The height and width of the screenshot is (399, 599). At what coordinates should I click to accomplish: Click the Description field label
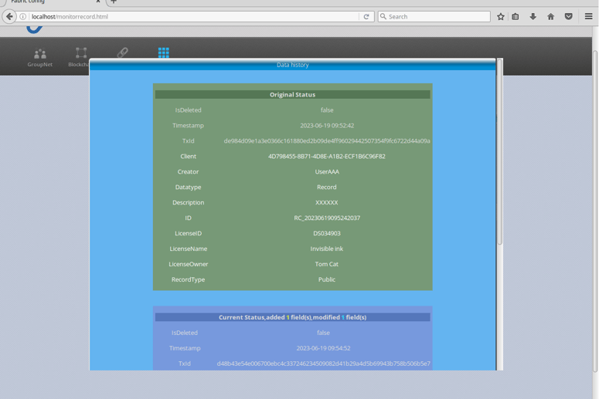click(x=189, y=202)
